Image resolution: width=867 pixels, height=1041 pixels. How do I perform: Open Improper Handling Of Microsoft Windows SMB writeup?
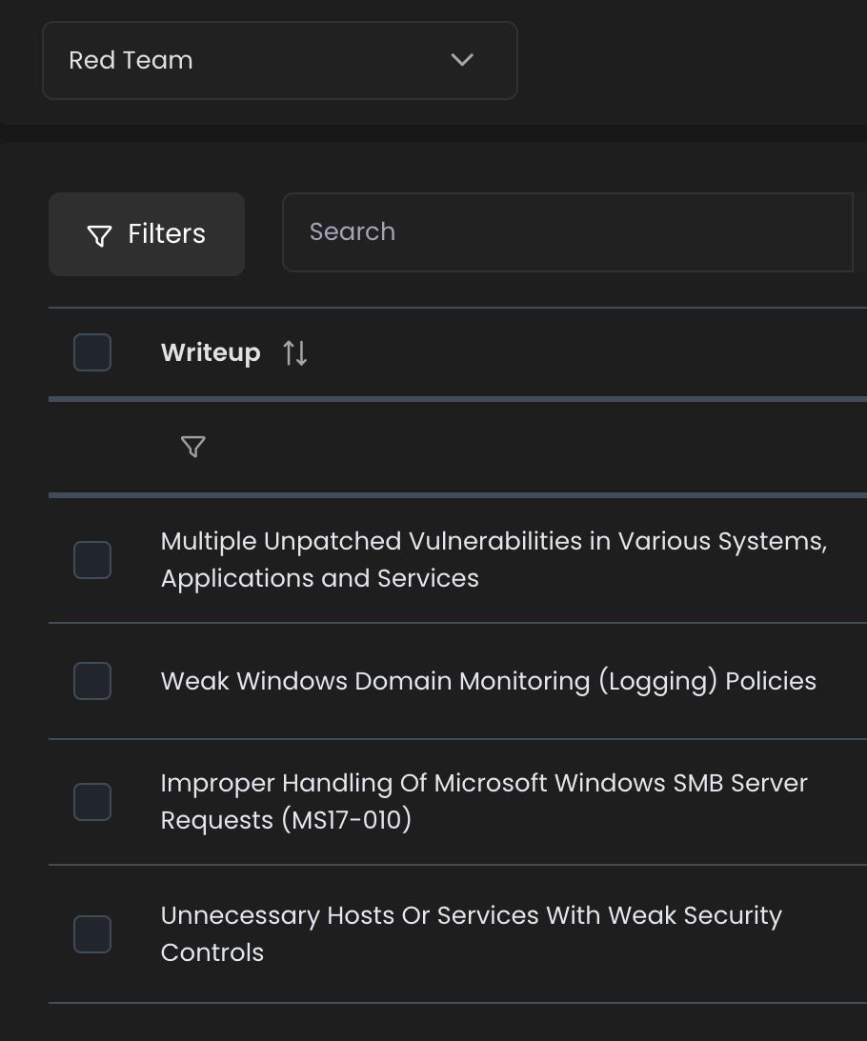click(484, 783)
